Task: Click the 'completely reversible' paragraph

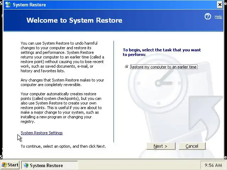Action: click(62, 83)
